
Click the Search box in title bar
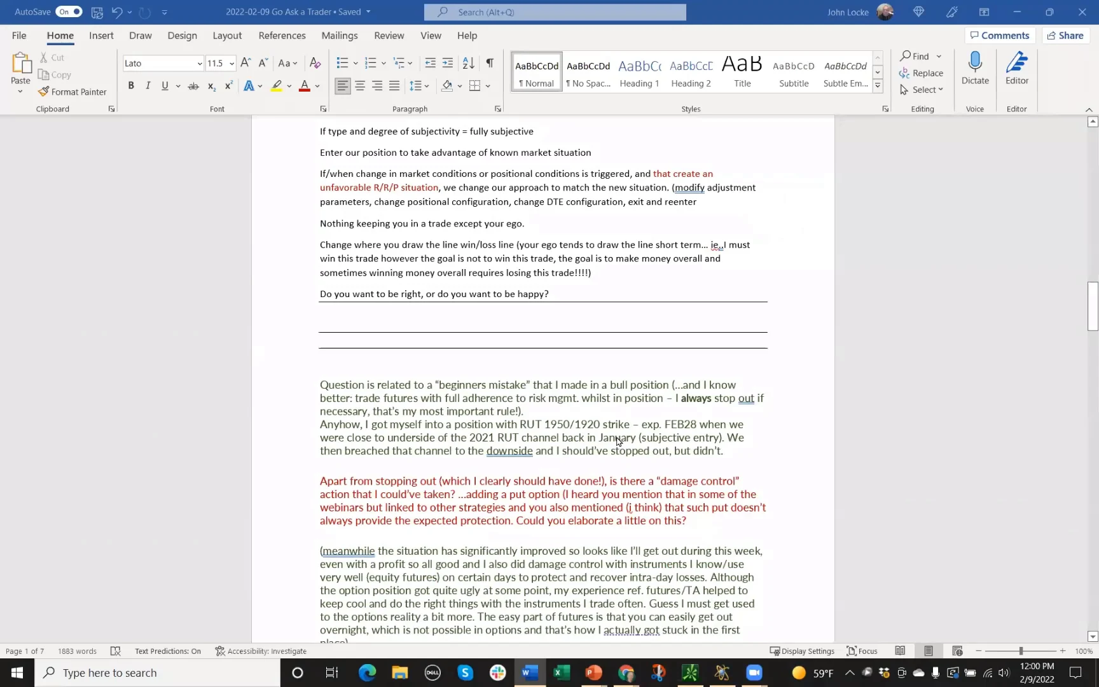555,11
